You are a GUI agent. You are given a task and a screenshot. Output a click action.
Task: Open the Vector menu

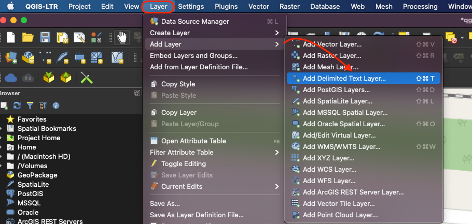point(259,6)
